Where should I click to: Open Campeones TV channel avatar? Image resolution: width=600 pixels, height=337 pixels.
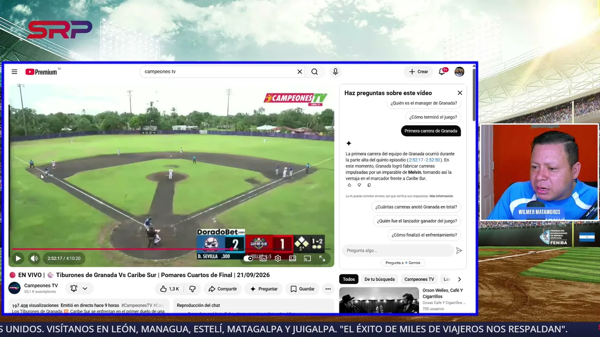pyautogui.click(x=15, y=288)
